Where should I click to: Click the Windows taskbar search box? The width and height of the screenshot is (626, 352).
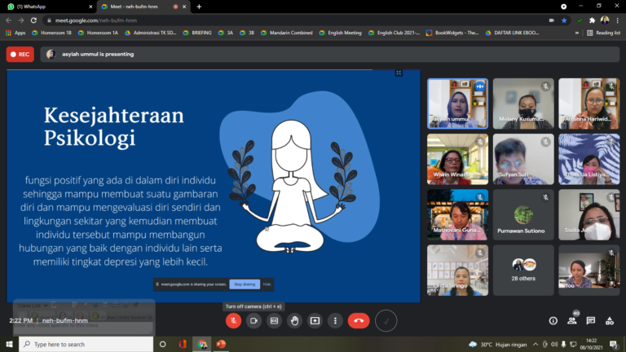[82, 344]
